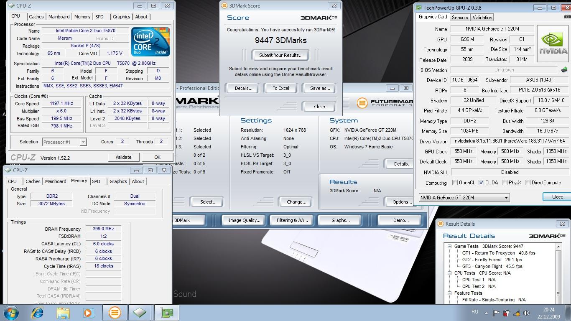Open CPU tab in lower CPU-Z window
The image size is (571, 321).
coord(13,181)
